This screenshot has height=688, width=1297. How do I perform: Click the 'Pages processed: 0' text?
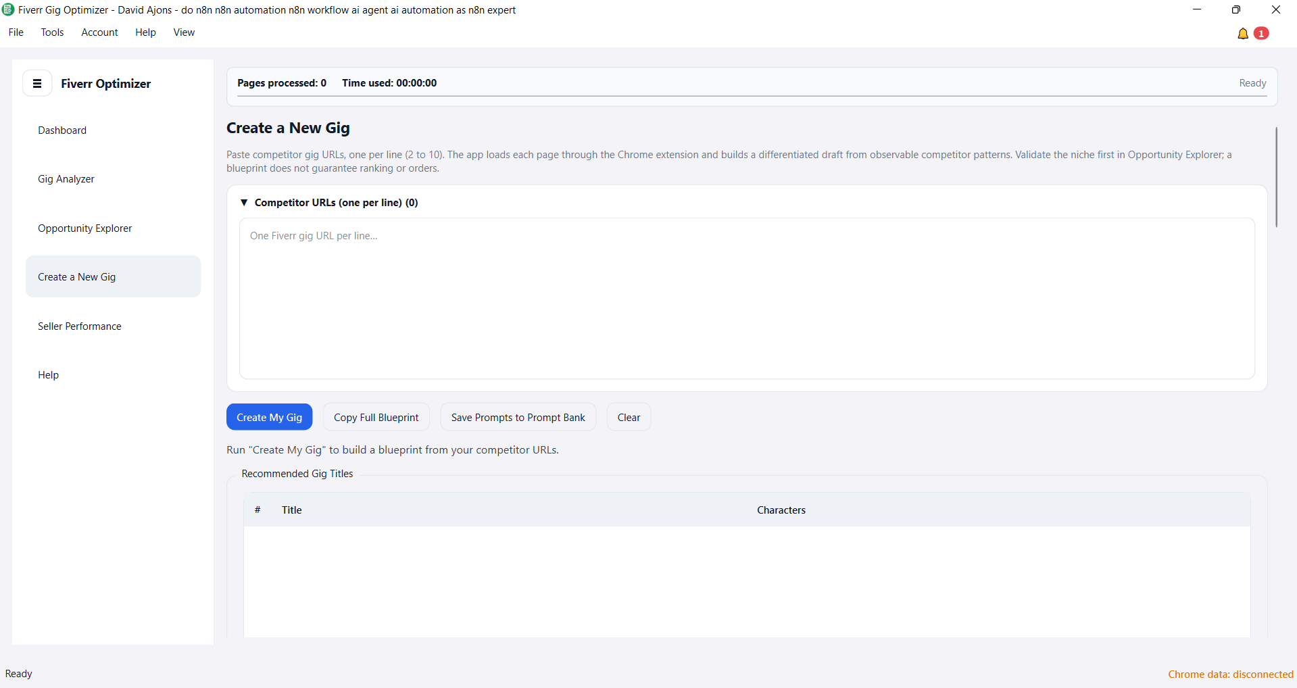click(x=282, y=83)
